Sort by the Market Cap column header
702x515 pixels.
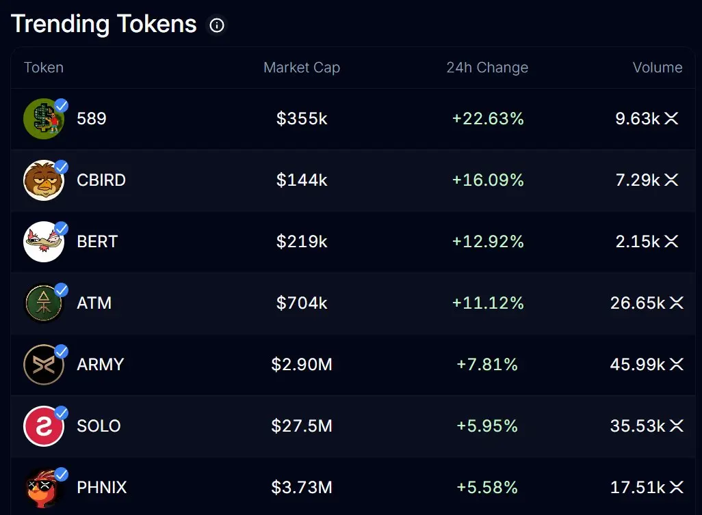302,68
